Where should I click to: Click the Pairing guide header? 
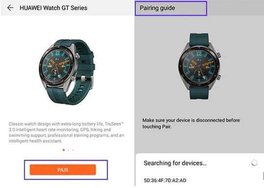pos(157,8)
